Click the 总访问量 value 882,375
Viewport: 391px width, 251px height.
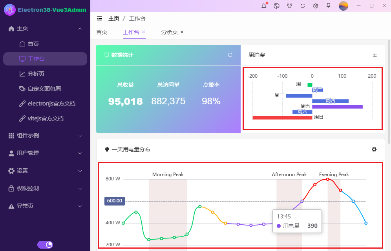point(168,101)
